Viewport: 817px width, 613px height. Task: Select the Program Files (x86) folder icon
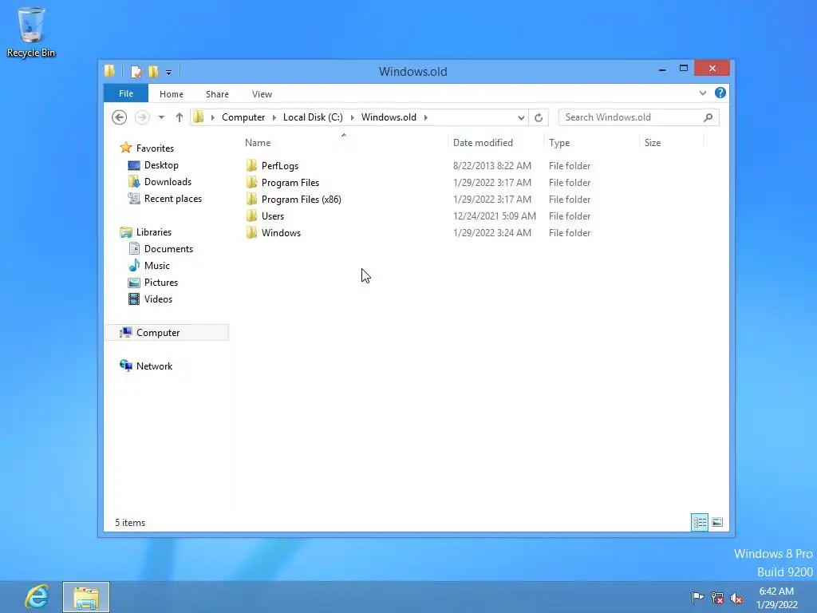pyautogui.click(x=251, y=199)
